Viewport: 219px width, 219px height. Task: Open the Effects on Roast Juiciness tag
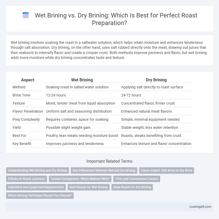(x=27, y=179)
